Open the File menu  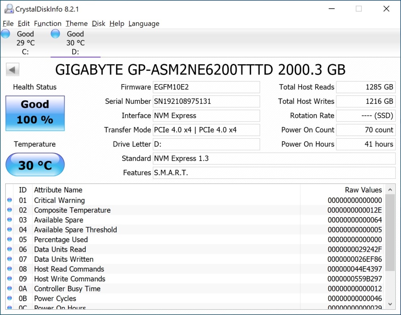8,24
